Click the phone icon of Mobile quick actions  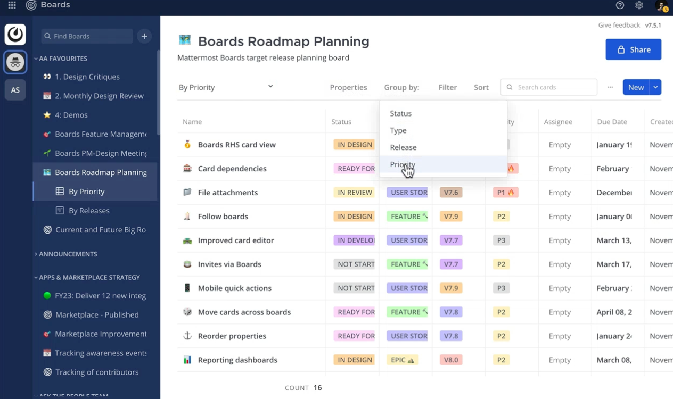pos(187,288)
